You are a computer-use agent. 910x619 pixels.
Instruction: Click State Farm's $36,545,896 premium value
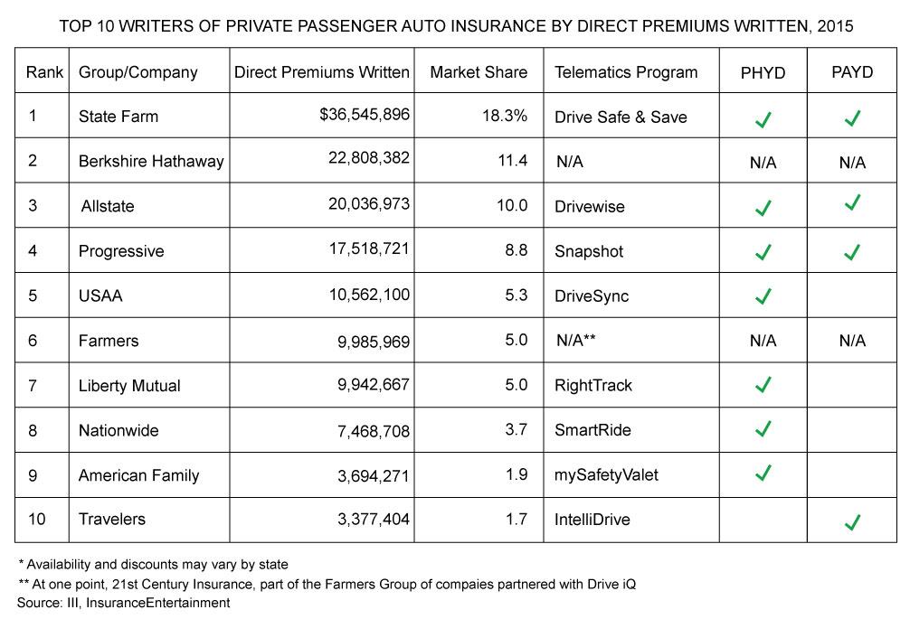pos(358,114)
